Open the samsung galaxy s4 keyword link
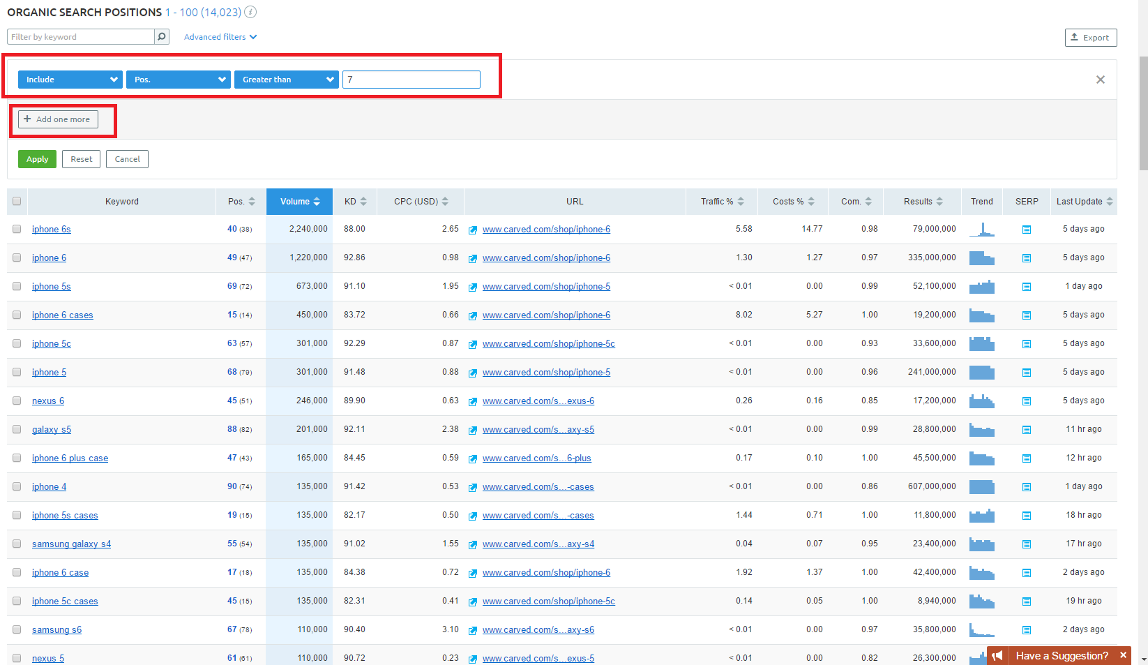This screenshot has width=1148, height=665. 71,544
